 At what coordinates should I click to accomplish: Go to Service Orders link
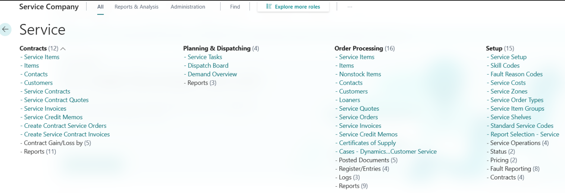click(x=358, y=117)
